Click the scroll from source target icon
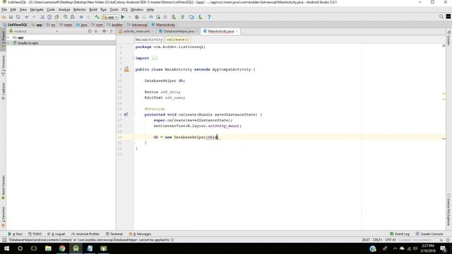Viewport: 452px width, 254px height. (90, 31)
